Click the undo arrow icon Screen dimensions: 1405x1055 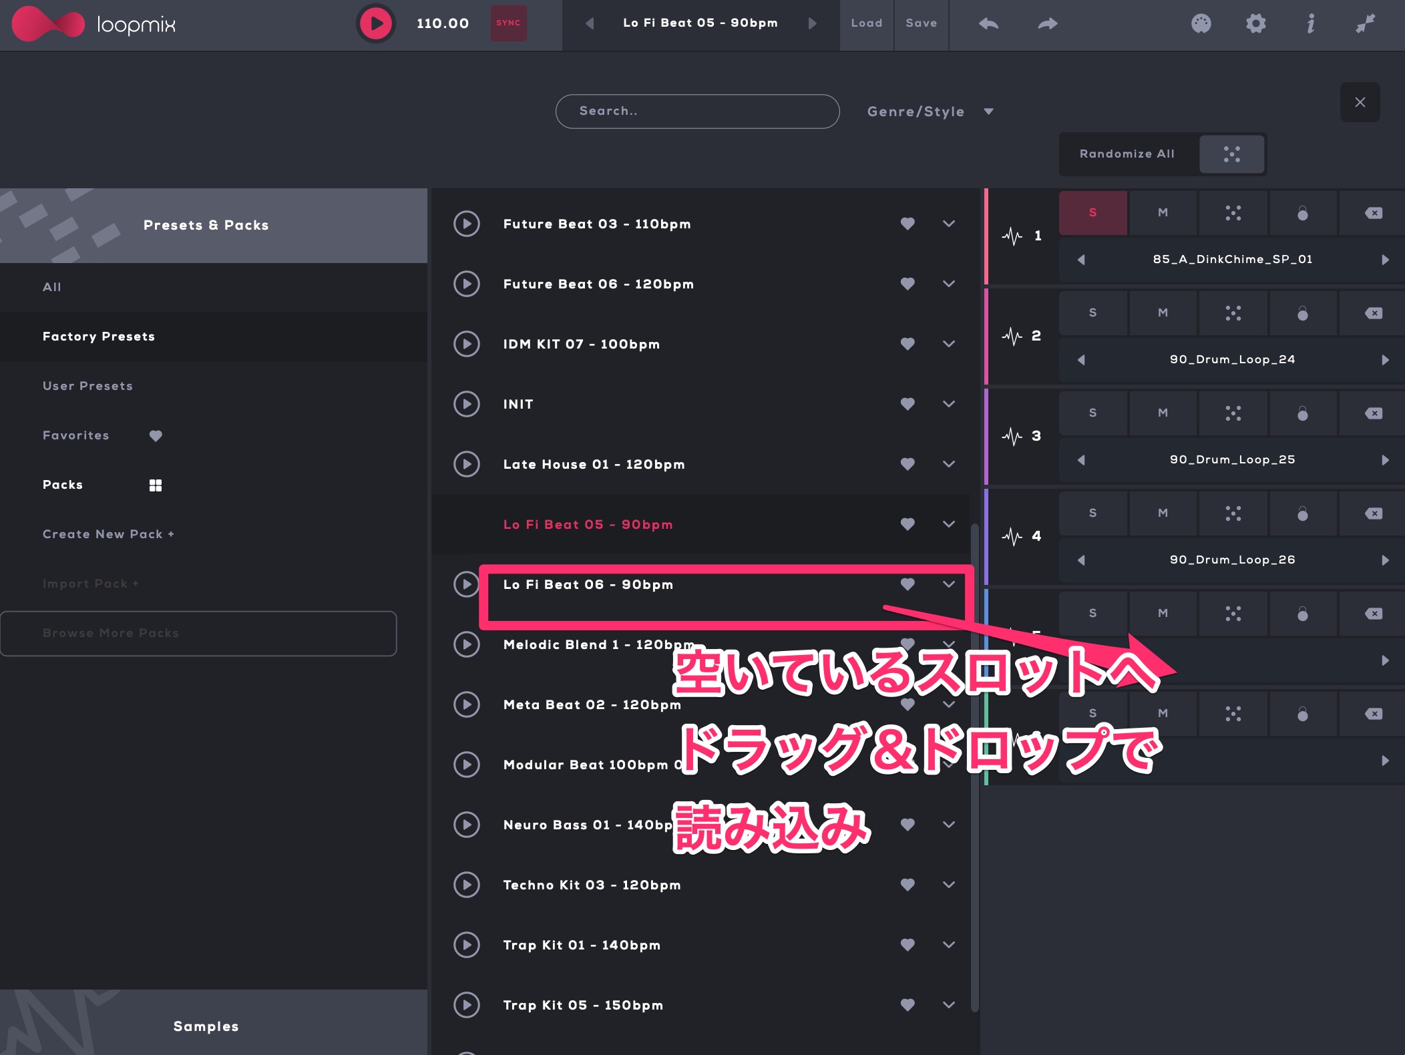pos(988,23)
